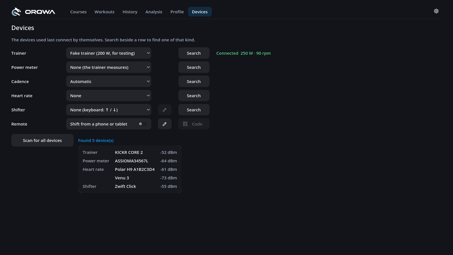
Task: Select the Devices tab
Action: [x=200, y=12]
